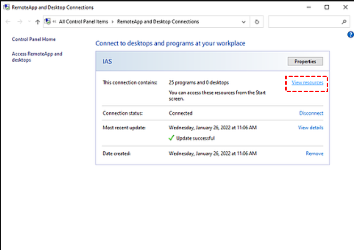Go up one level with Up arrow

pyautogui.click(x=37, y=22)
